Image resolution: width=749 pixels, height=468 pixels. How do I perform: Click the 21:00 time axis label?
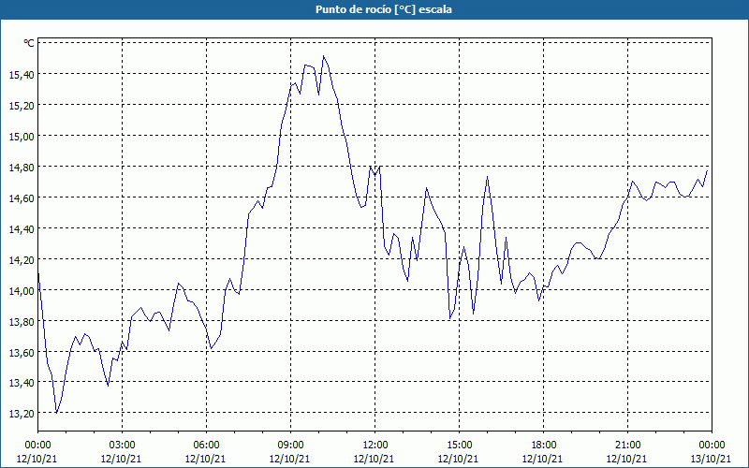tap(627, 446)
